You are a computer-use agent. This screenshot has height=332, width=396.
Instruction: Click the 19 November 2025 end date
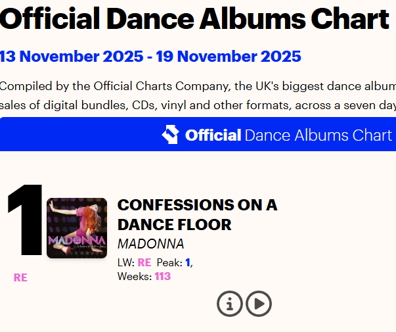229,56
